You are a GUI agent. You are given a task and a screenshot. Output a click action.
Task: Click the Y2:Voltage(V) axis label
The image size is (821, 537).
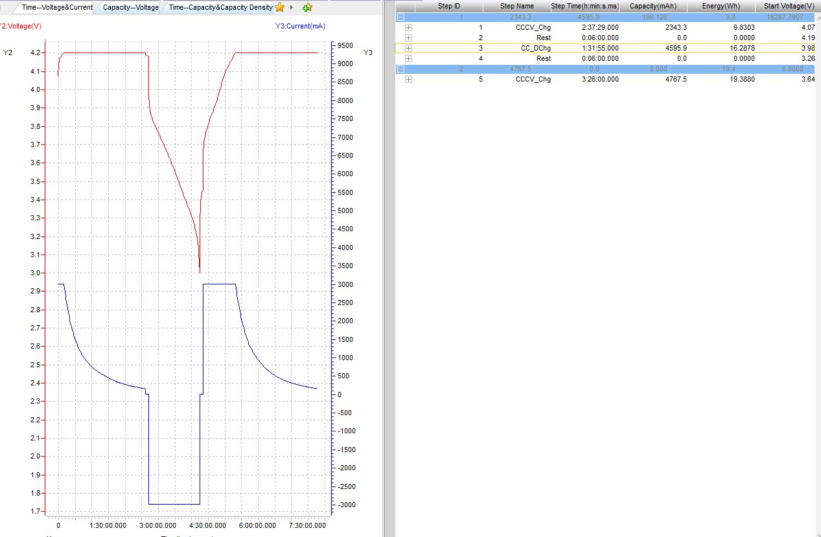20,26
